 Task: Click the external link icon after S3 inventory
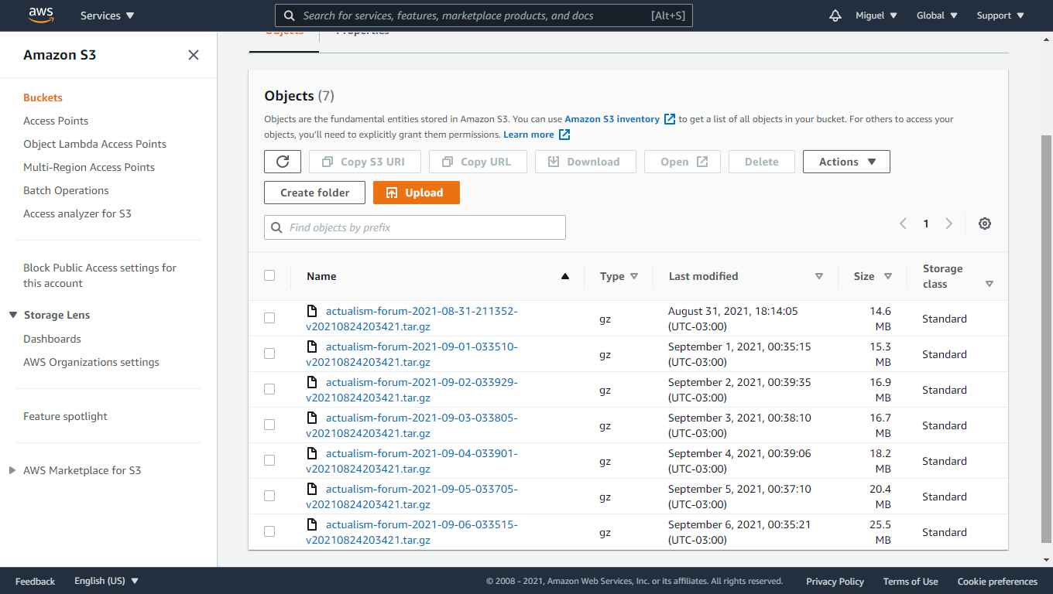point(670,119)
